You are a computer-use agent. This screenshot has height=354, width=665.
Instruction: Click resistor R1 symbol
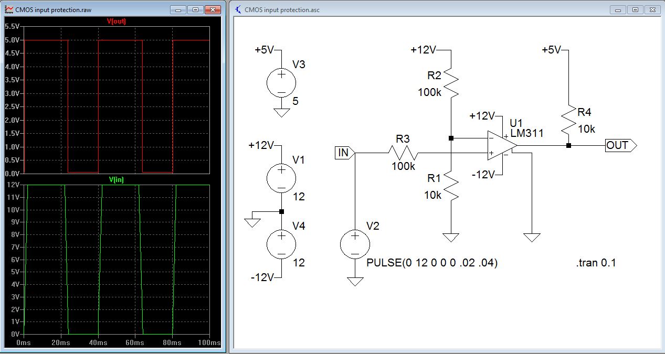(450, 187)
